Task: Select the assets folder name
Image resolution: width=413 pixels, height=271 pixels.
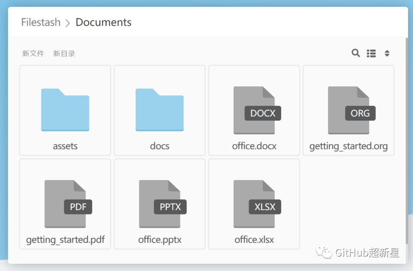Action: click(x=65, y=146)
